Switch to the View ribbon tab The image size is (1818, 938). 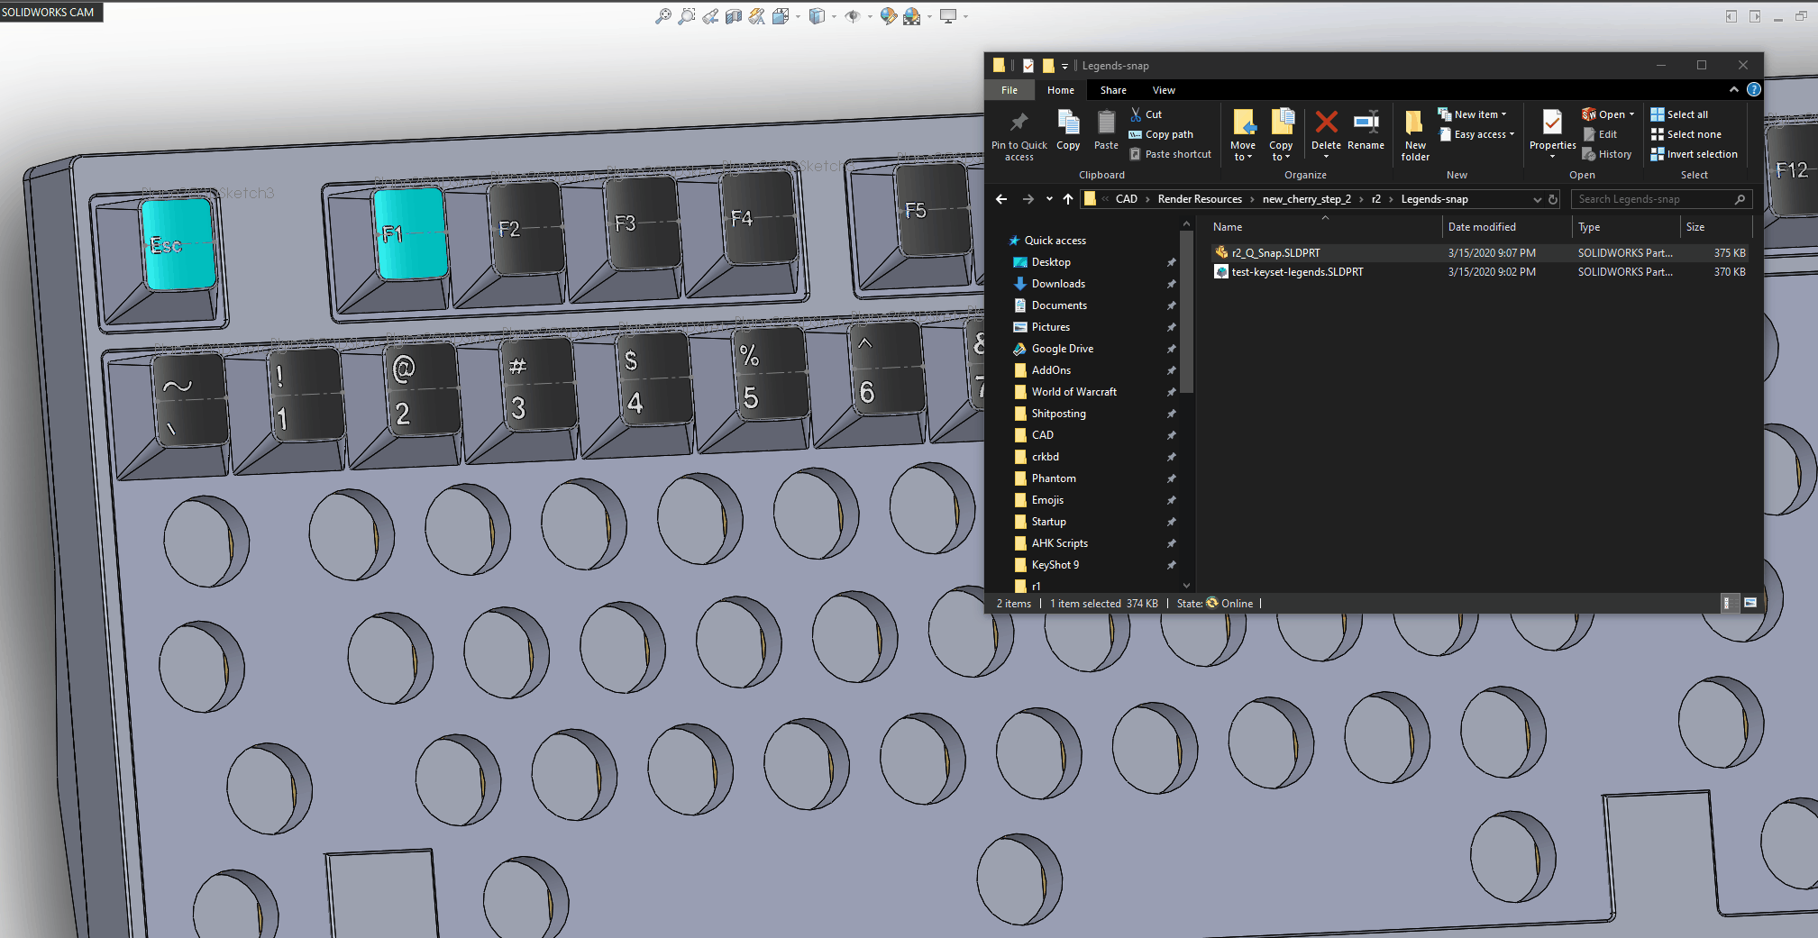[1164, 90]
